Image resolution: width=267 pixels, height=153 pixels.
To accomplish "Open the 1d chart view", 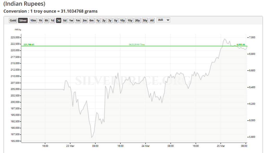I will [52, 20].
